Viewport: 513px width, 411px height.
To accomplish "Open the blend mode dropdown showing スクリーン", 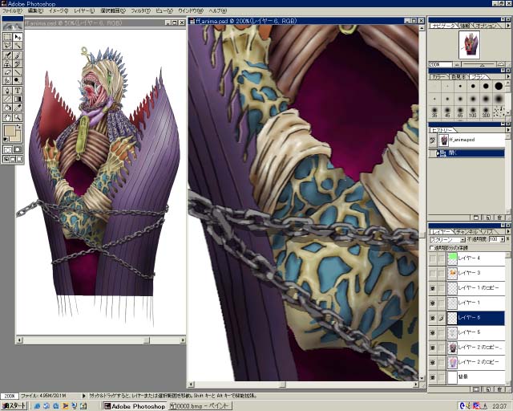I will point(448,239).
